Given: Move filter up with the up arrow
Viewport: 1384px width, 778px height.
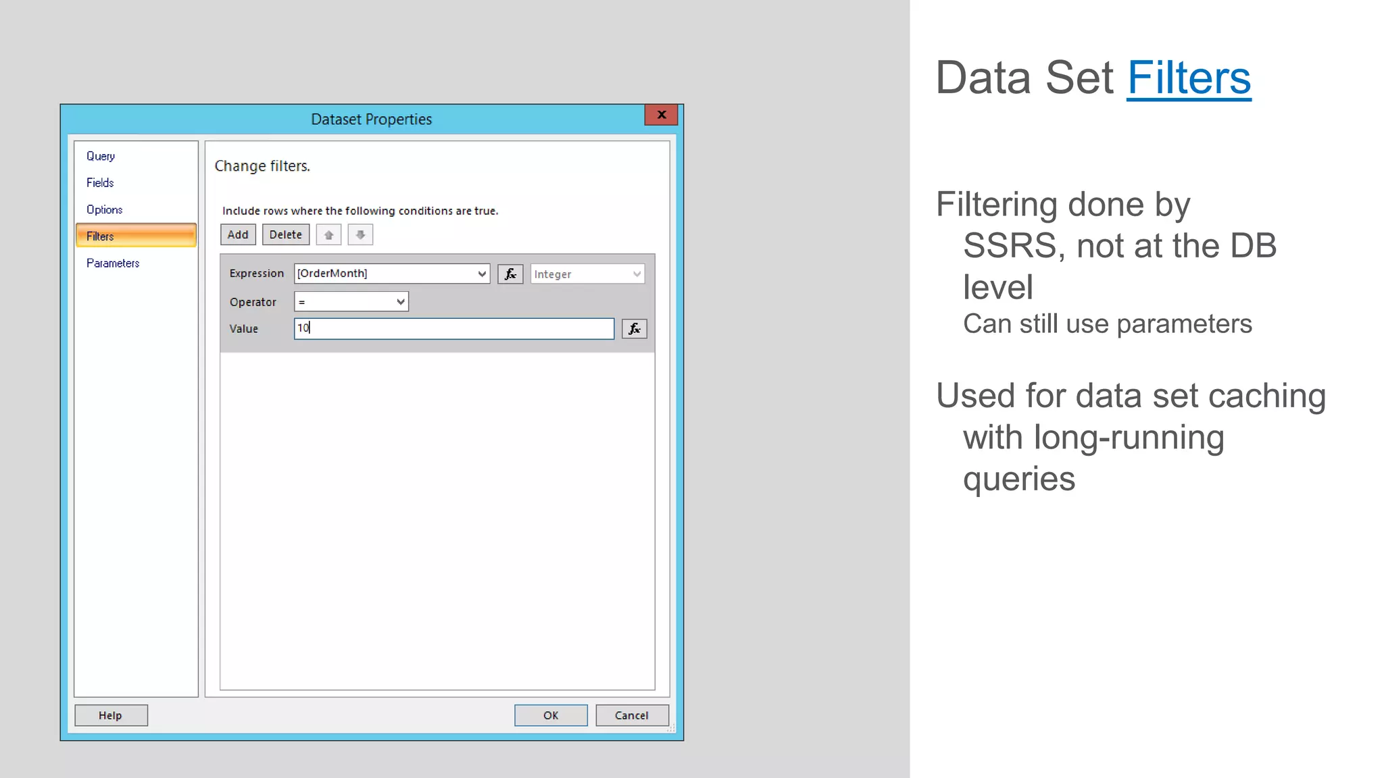Looking at the screenshot, I should (x=328, y=235).
